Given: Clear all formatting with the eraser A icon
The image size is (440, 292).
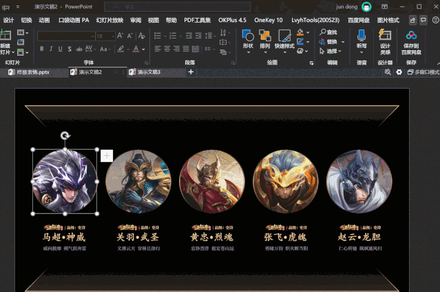Looking at the screenshot, I should tap(141, 36).
